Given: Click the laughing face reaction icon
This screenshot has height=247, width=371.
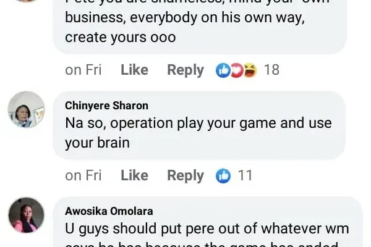Looking at the screenshot, I should 250,70.
